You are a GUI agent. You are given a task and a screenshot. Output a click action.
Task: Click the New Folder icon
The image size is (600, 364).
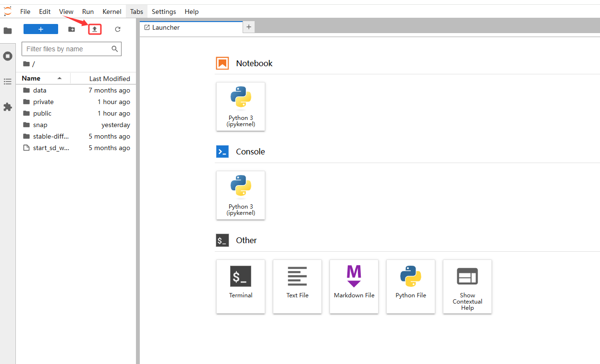tap(72, 29)
